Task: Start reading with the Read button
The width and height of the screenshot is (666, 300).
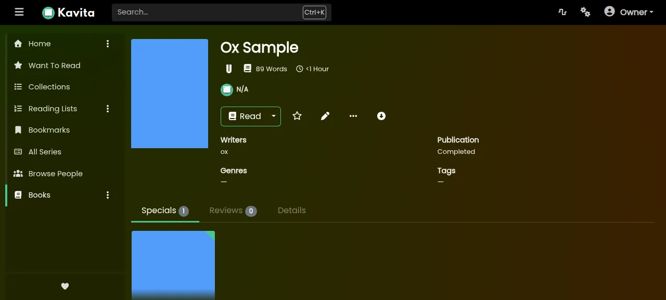Action: click(245, 116)
